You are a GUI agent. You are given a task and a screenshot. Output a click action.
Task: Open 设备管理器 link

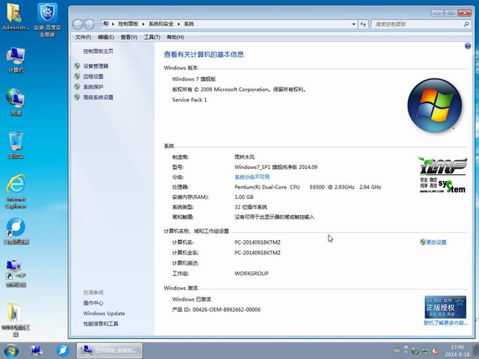click(x=96, y=66)
